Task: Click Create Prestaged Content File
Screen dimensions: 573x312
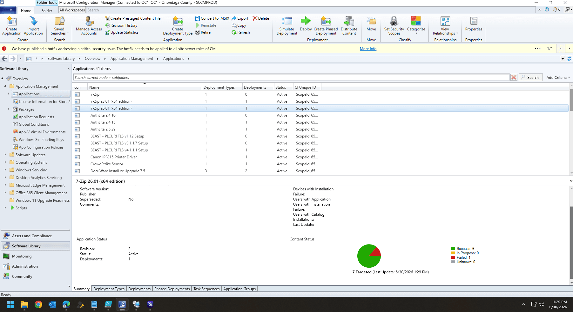Action: 133,18
